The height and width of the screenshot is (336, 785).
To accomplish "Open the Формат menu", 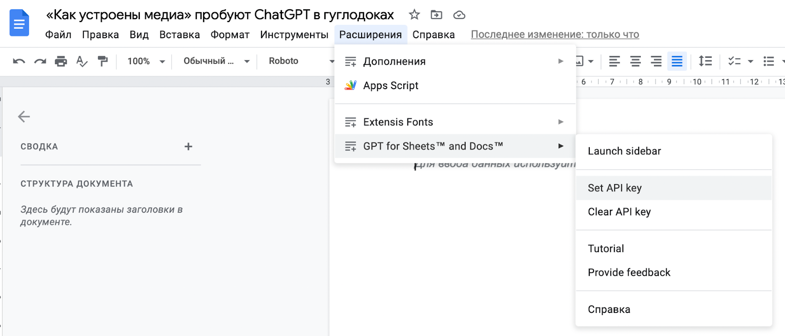I will coord(230,35).
